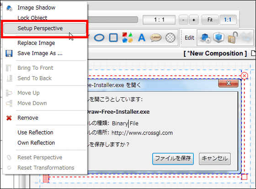Viewport: 256px width, 189px height.
Task: Click Bring To Front menu entry
Action: [45, 68]
